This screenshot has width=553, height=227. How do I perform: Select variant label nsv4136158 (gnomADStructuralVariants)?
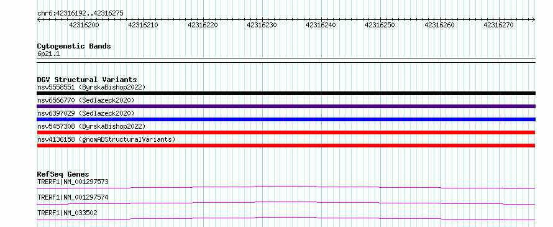[106, 139]
